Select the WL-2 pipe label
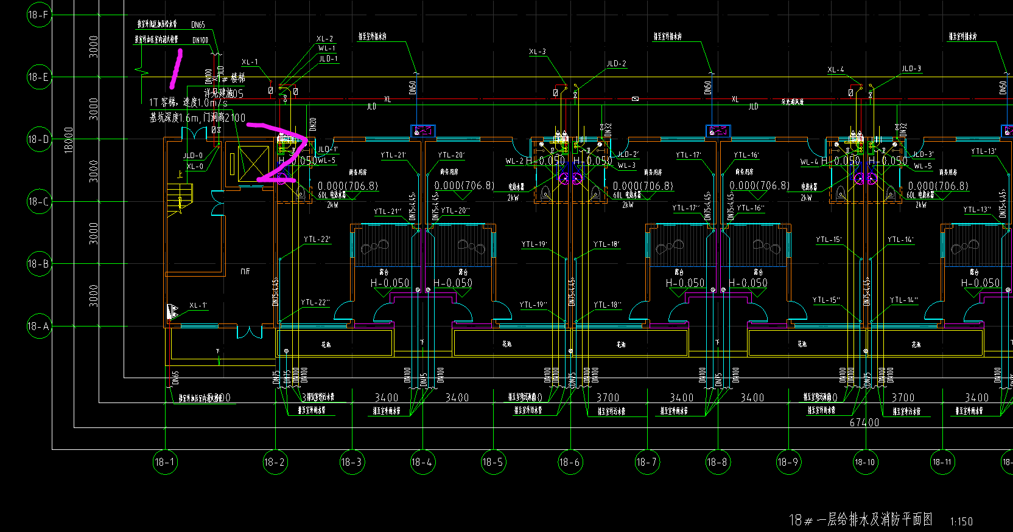 click(x=514, y=161)
